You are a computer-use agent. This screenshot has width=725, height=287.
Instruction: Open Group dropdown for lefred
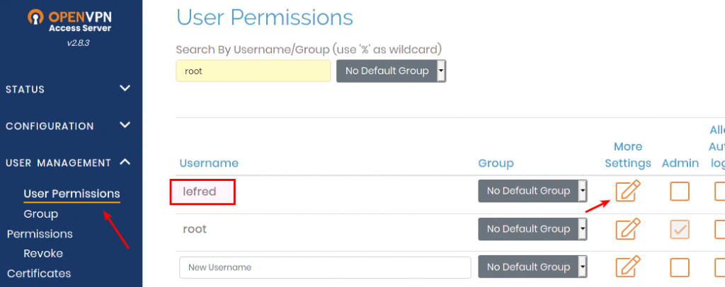532,191
